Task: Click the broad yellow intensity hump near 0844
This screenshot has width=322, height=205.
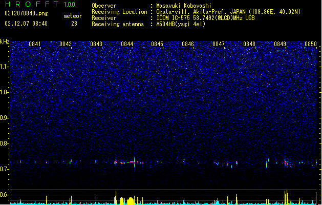Action: [x=131, y=201]
